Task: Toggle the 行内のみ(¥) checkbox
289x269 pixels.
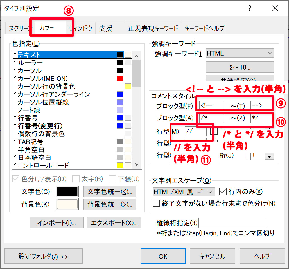Action: tap(223, 192)
